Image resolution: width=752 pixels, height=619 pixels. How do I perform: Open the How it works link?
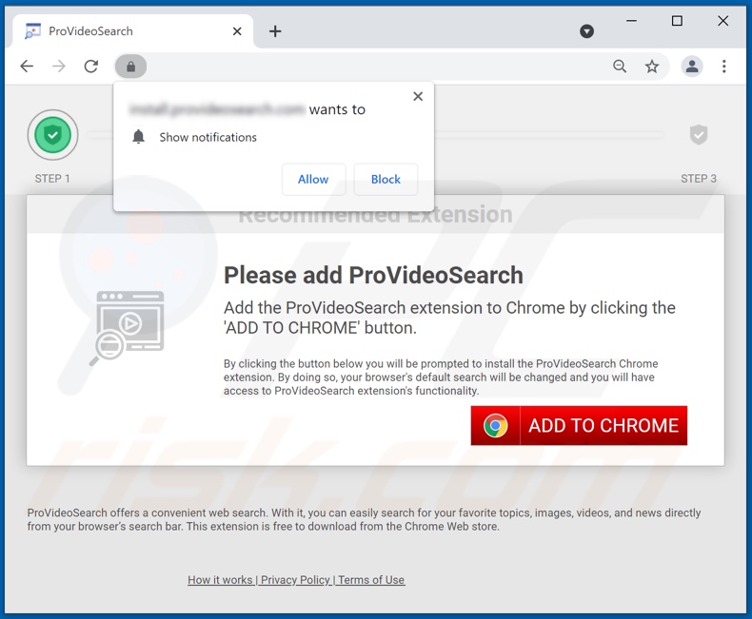click(x=220, y=580)
